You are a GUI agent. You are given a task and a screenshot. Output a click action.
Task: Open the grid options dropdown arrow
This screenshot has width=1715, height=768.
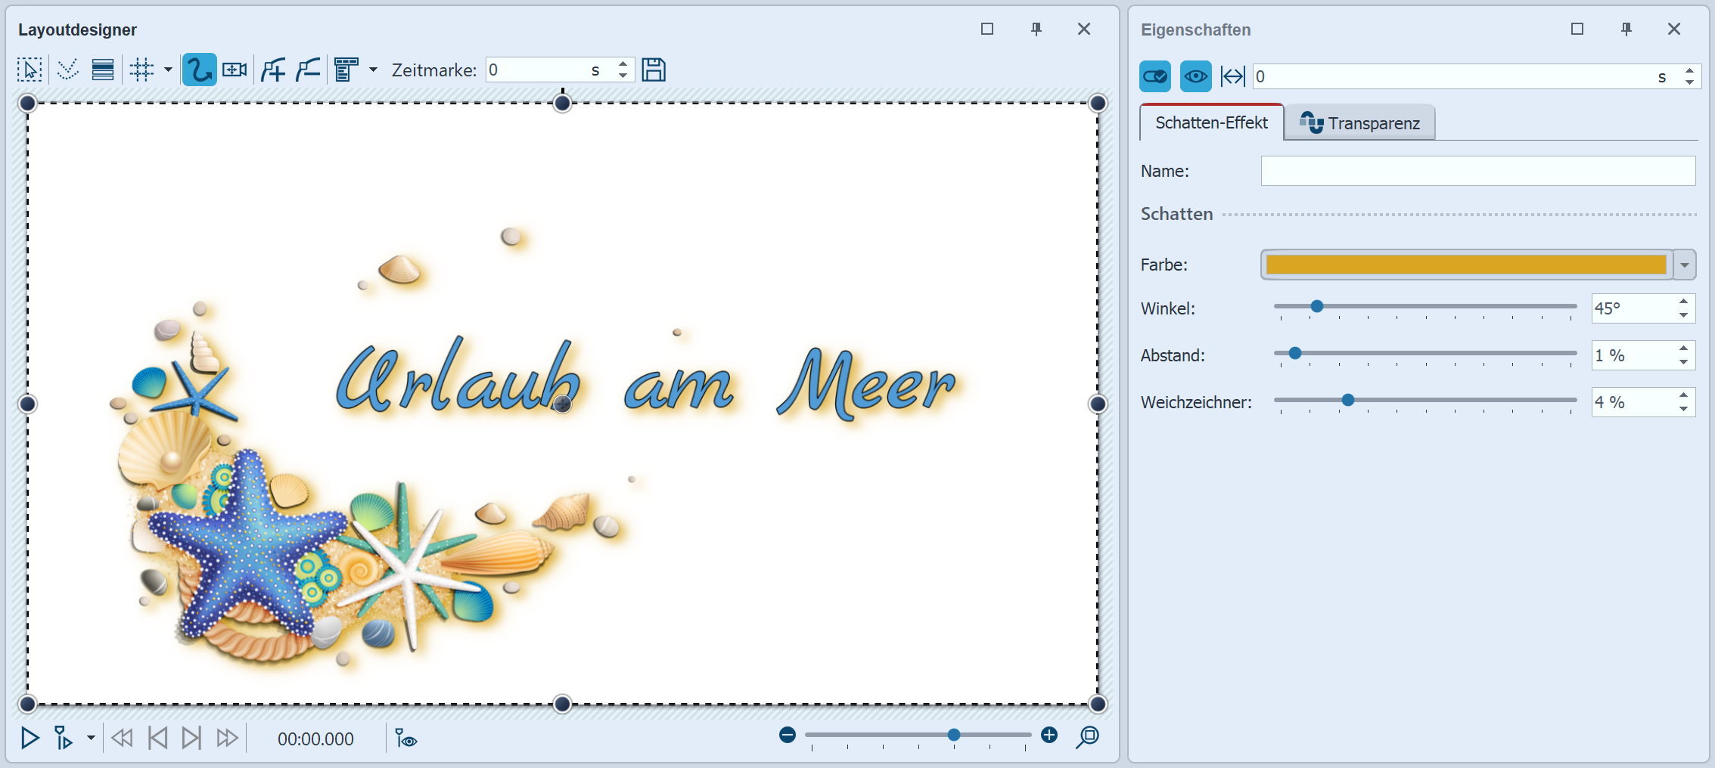coord(168,70)
